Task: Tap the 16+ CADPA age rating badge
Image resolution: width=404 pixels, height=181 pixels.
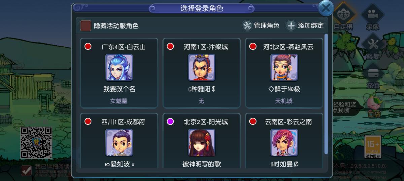Action: pos(373,147)
